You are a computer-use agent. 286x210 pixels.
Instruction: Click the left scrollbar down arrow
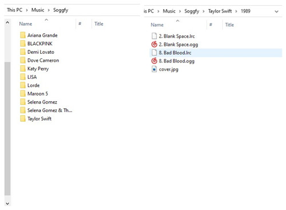[7, 204]
